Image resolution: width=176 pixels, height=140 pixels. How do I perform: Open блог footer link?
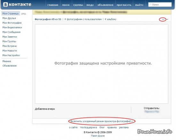tap(102, 127)
